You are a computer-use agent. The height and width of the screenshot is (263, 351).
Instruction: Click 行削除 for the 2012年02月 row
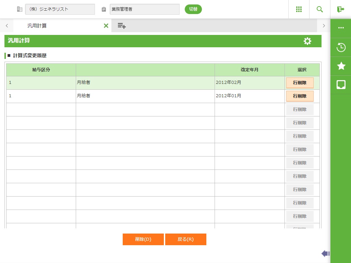(x=300, y=83)
